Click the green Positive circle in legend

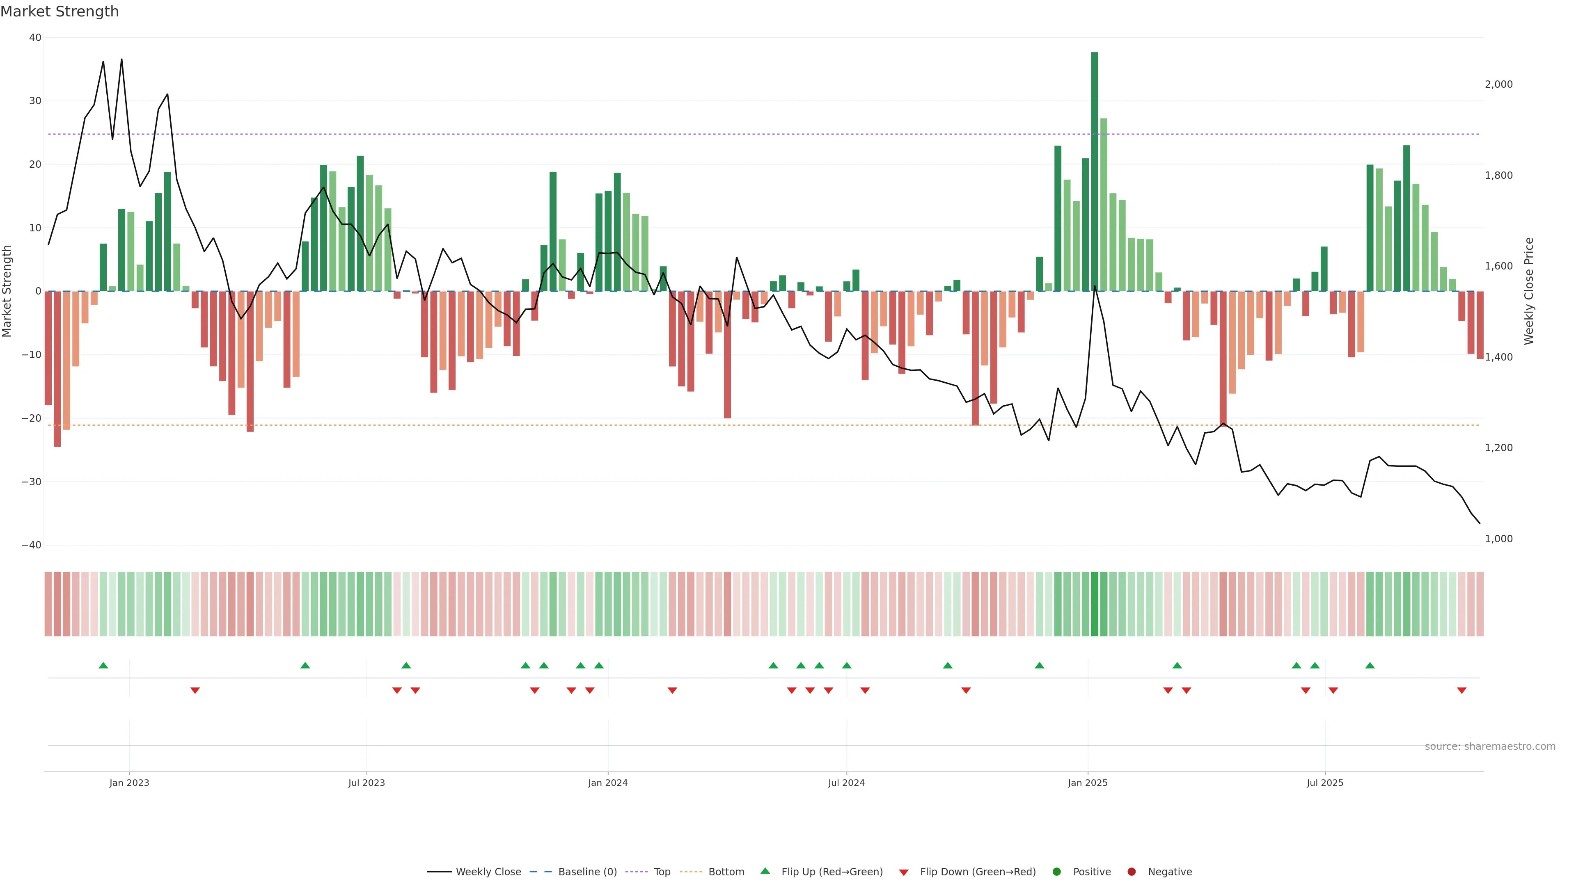tap(1056, 871)
